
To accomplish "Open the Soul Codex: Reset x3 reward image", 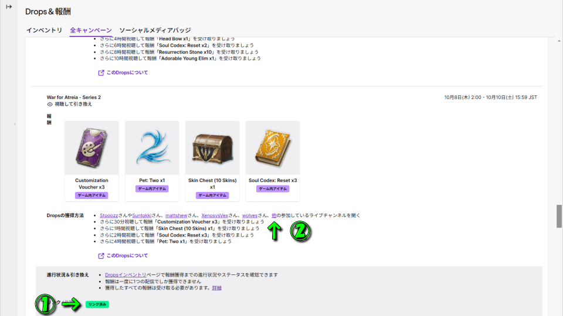I will point(273,147).
